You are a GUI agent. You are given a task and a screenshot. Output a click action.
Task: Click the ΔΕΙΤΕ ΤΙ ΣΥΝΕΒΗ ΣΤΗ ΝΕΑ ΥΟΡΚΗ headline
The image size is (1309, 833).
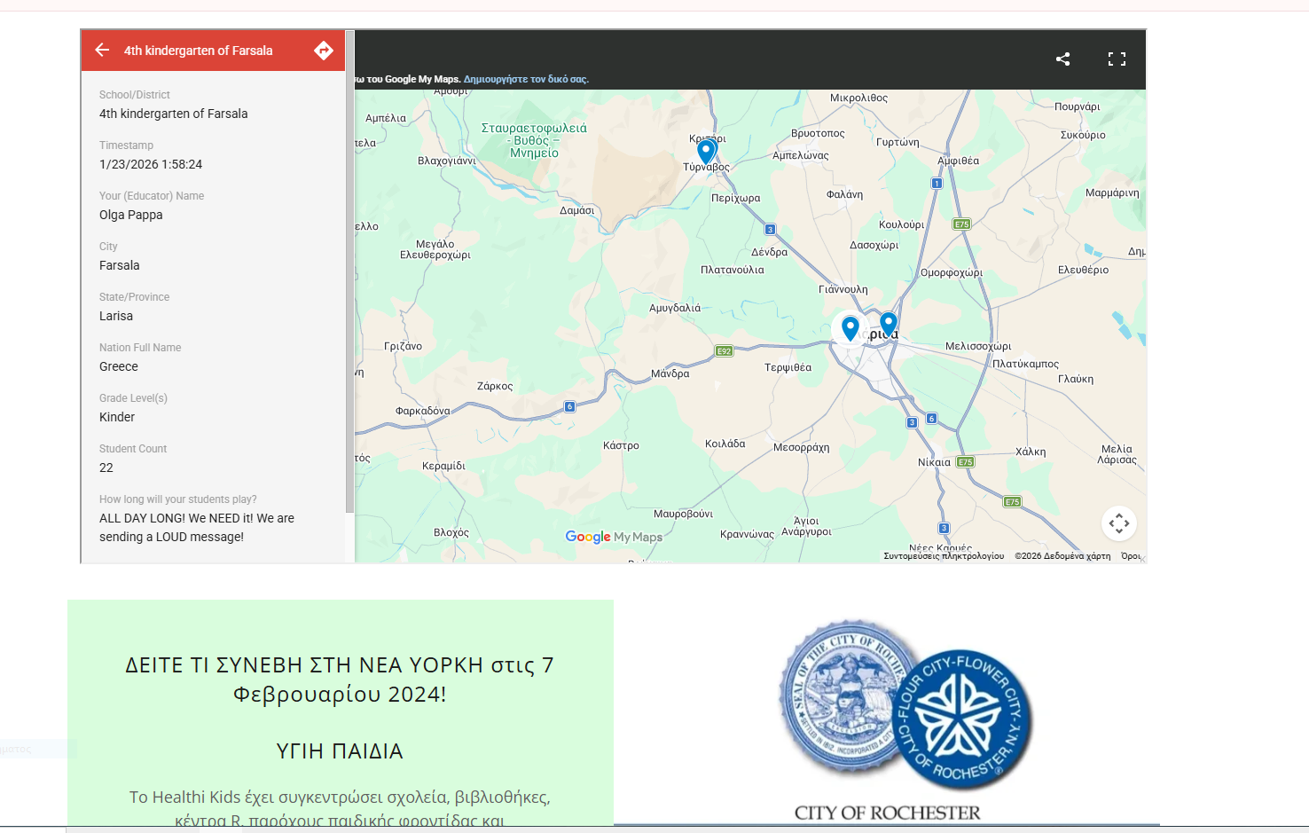(x=340, y=680)
